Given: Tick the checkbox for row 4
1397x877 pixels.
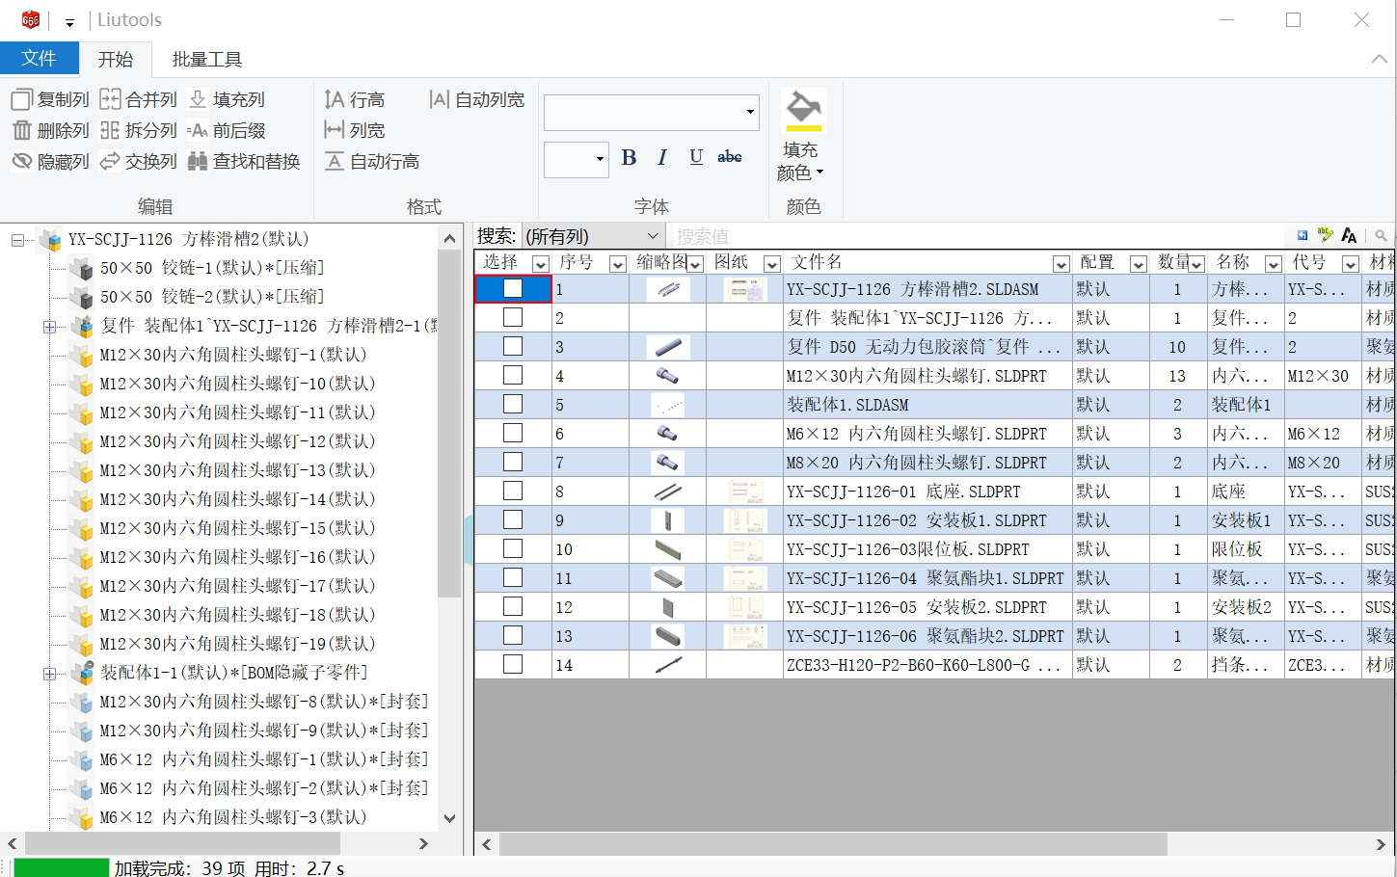Looking at the screenshot, I should 513,375.
